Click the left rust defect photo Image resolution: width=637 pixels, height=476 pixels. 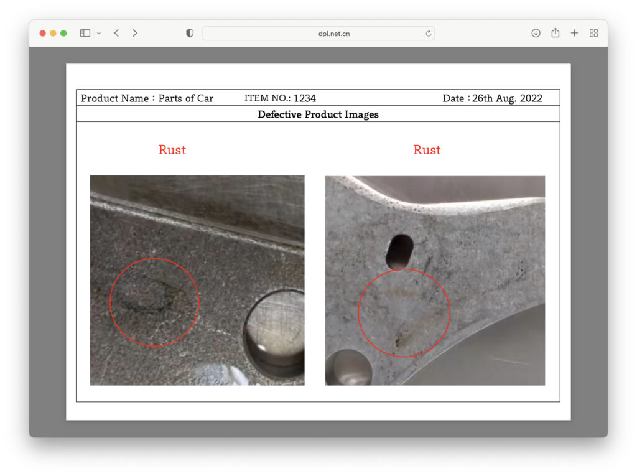197,280
